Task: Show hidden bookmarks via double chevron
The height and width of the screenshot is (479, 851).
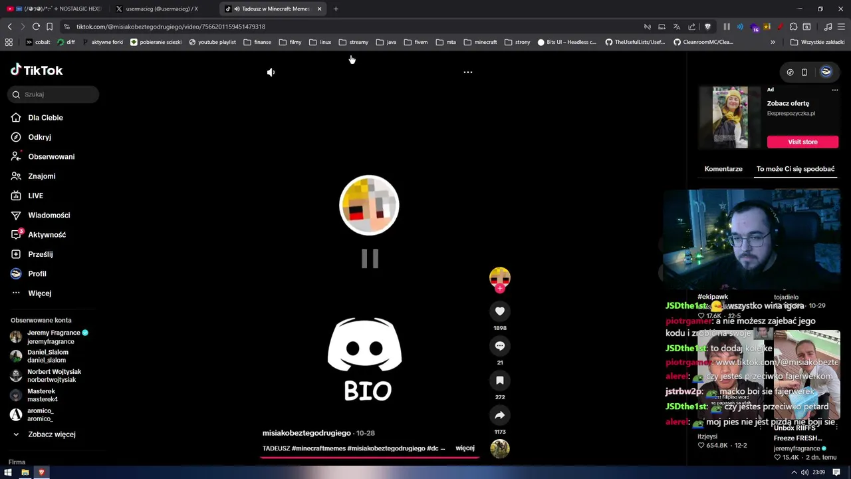Action: pyautogui.click(x=773, y=42)
